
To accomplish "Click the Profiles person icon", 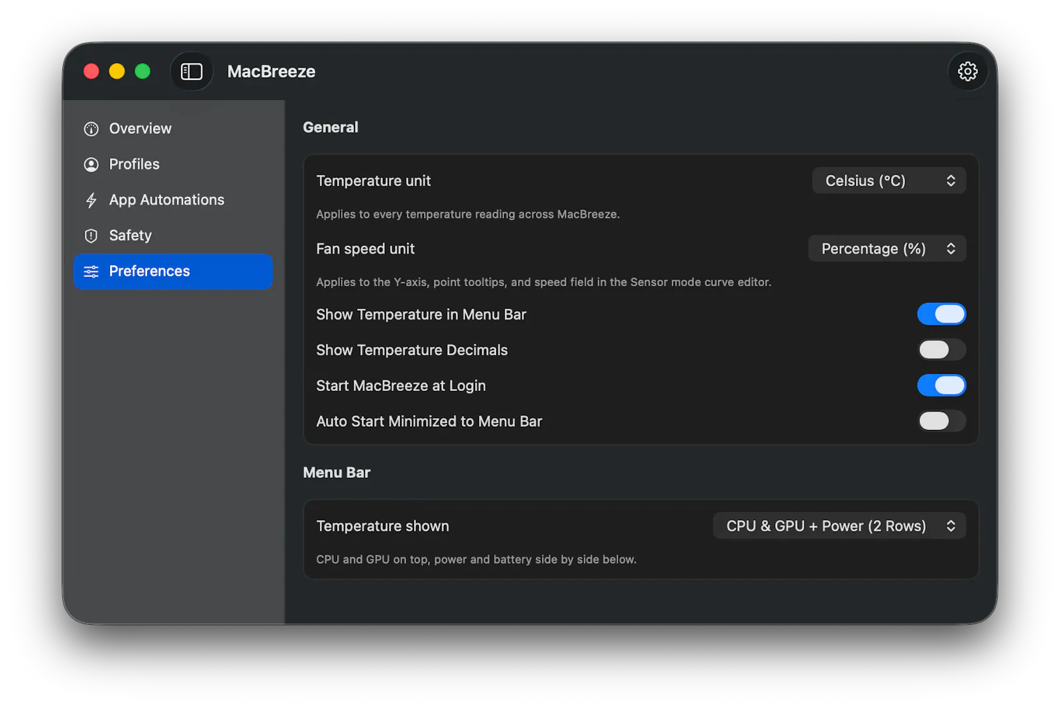I will 91,164.
